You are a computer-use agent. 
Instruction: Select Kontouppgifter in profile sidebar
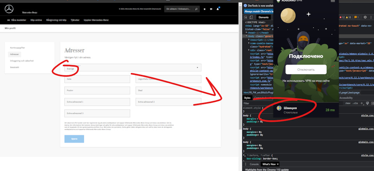(18, 48)
